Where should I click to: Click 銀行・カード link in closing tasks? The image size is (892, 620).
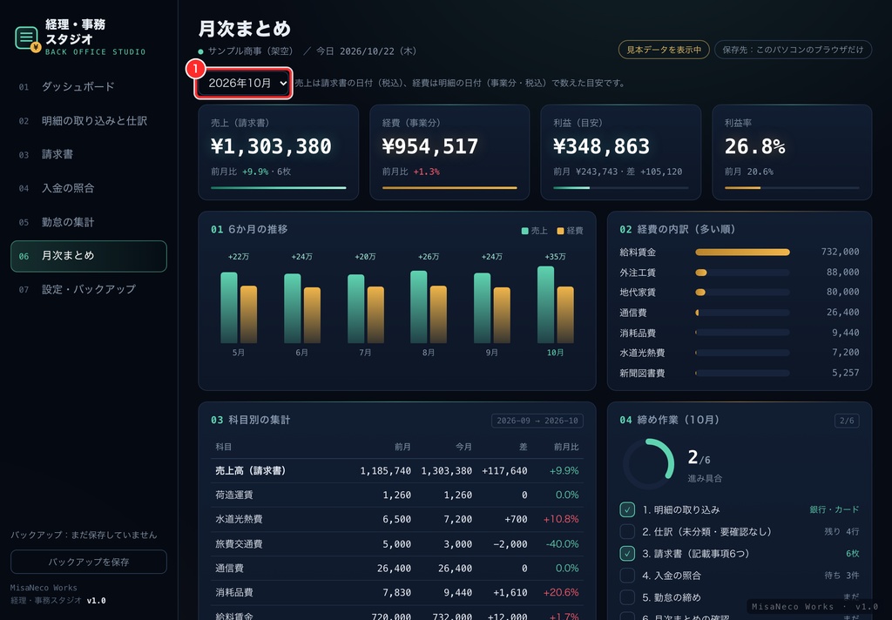point(835,509)
